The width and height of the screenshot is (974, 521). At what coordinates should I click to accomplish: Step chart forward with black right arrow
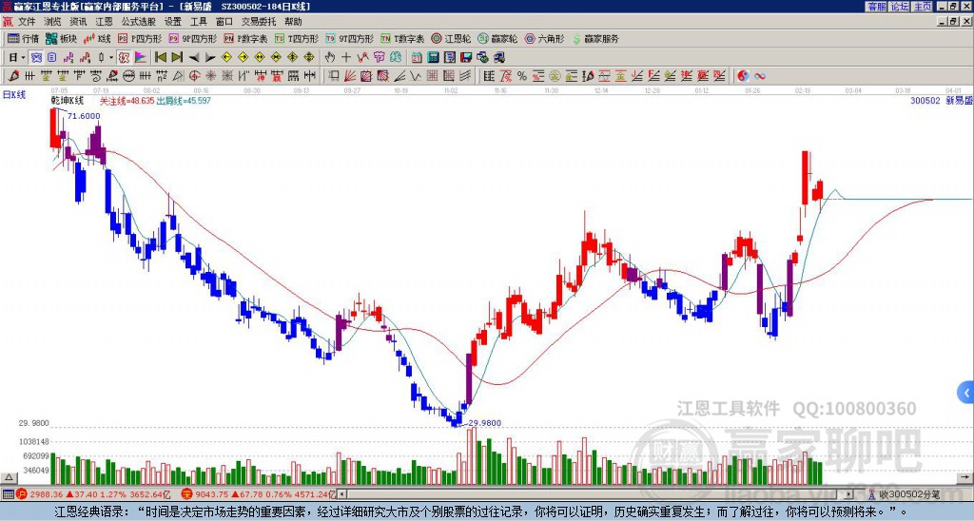click(x=210, y=58)
